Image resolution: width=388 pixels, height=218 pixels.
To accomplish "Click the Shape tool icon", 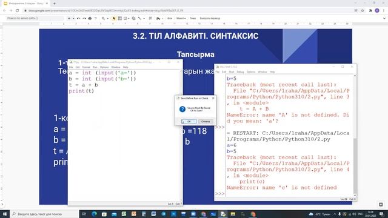I will tap(133, 18).
